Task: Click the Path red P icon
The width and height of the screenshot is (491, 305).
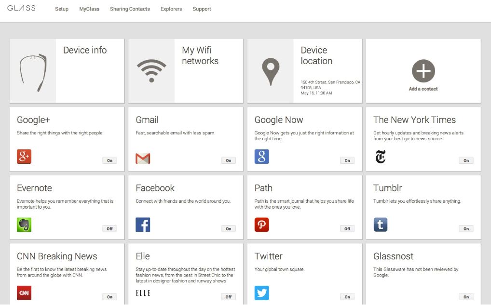Action: [x=262, y=225]
